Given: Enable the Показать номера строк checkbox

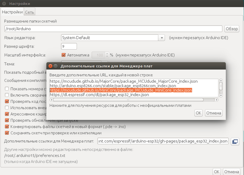Looking at the screenshot, I should pos(7,89).
